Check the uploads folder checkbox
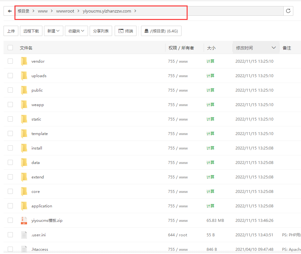 [x=10, y=76]
